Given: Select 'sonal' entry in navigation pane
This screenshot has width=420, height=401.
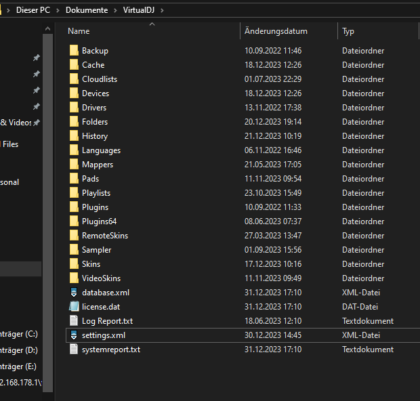Looking at the screenshot, I should 9,182.
